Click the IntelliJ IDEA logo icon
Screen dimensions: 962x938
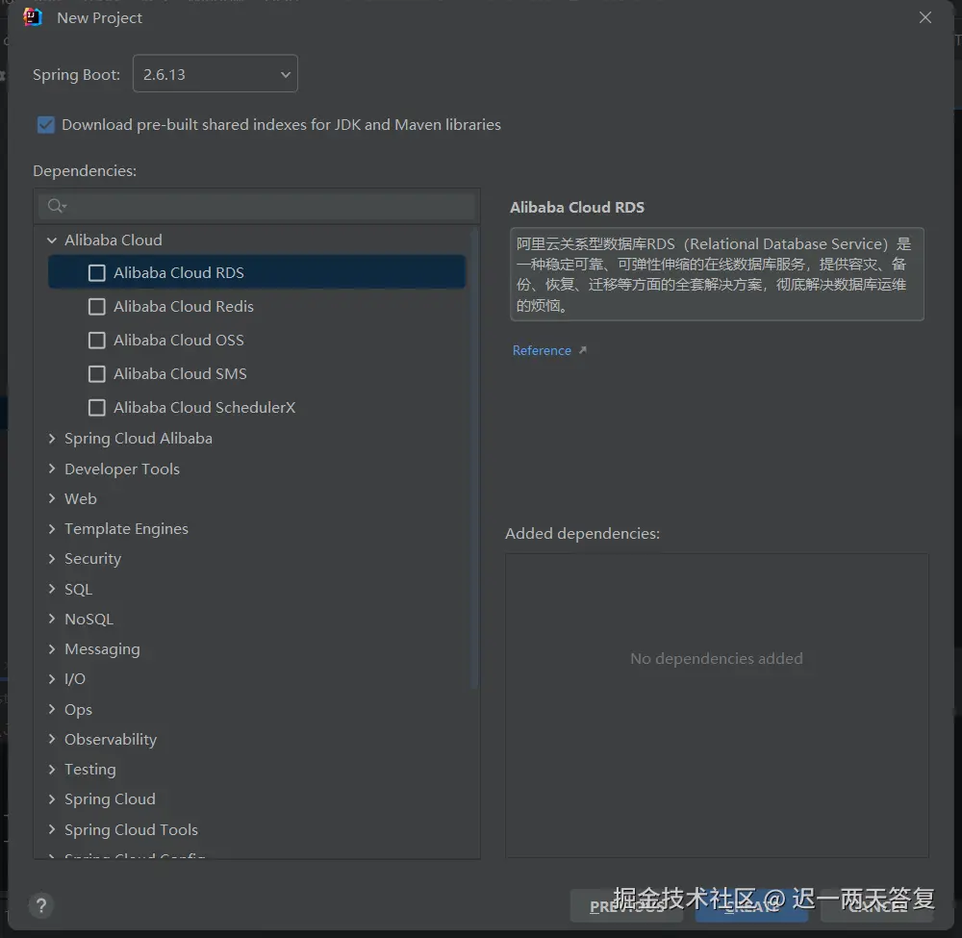pos(33,17)
